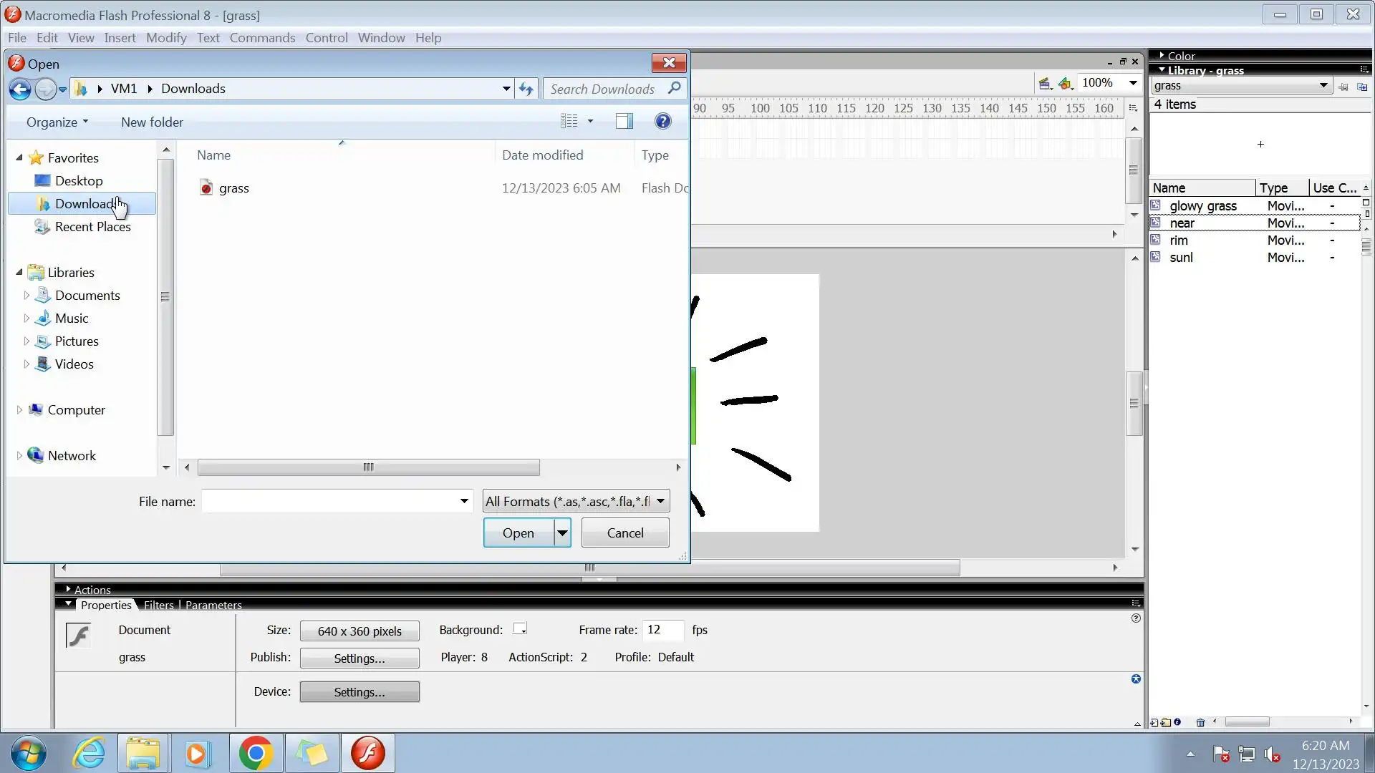Image resolution: width=1375 pixels, height=773 pixels.
Task: Click the dialog Help question mark icon
Action: [663, 122]
